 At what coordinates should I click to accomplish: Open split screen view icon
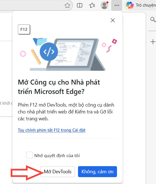coord(79,5)
